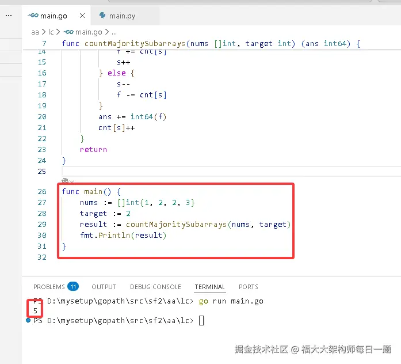Click 'go run main.go' command in terminal
The image size is (401, 364).
[x=231, y=301]
